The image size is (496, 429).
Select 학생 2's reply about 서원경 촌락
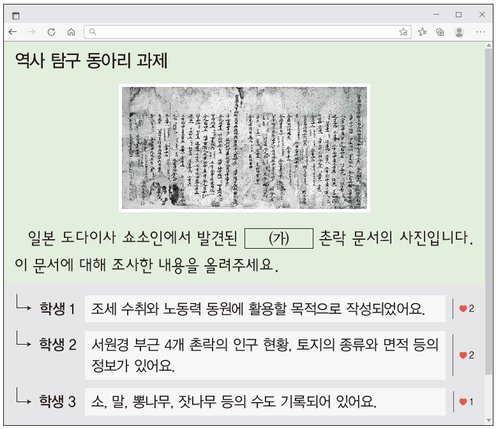point(265,355)
